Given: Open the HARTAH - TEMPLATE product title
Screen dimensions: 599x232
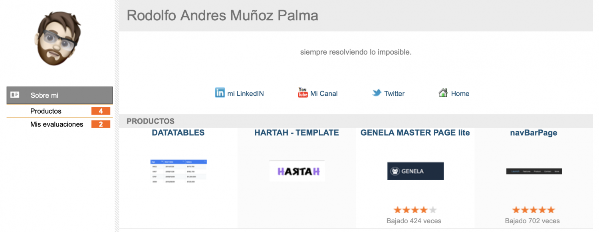Looking at the screenshot, I should (x=297, y=133).
